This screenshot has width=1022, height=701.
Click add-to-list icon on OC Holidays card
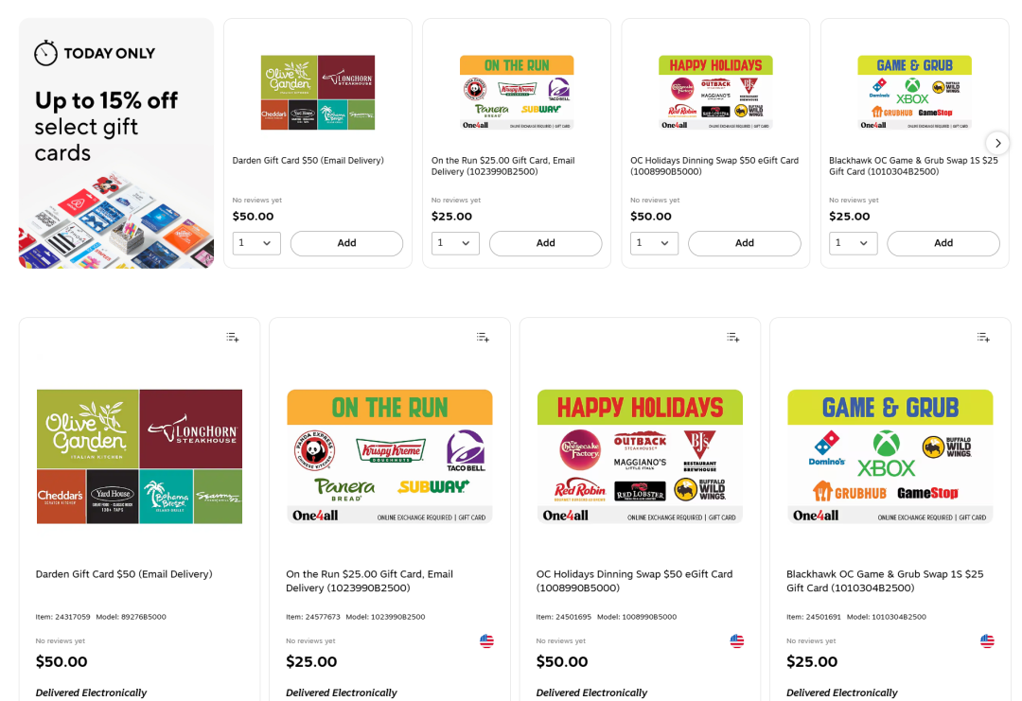point(733,338)
